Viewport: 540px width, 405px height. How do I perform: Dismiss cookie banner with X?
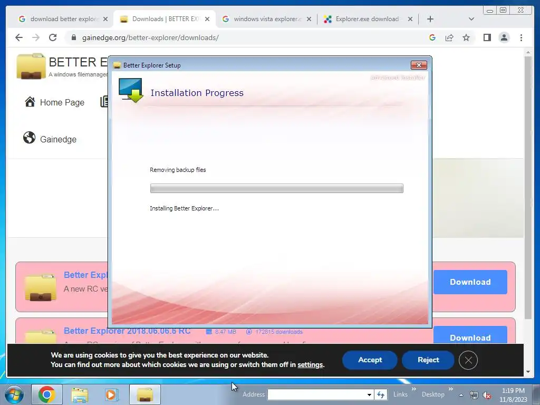[x=468, y=360]
